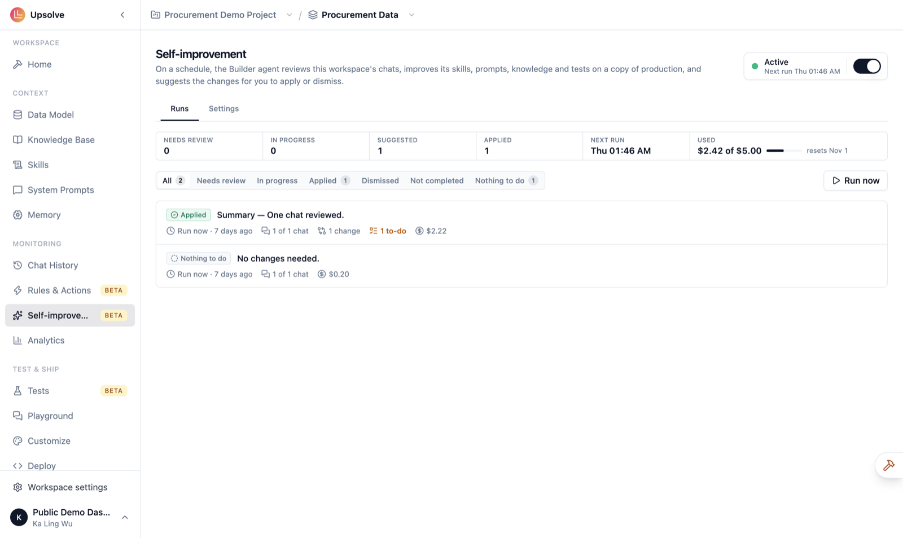Click the budget usage progress bar
The width and height of the screenshot is (903, 538).
(783, 151)
